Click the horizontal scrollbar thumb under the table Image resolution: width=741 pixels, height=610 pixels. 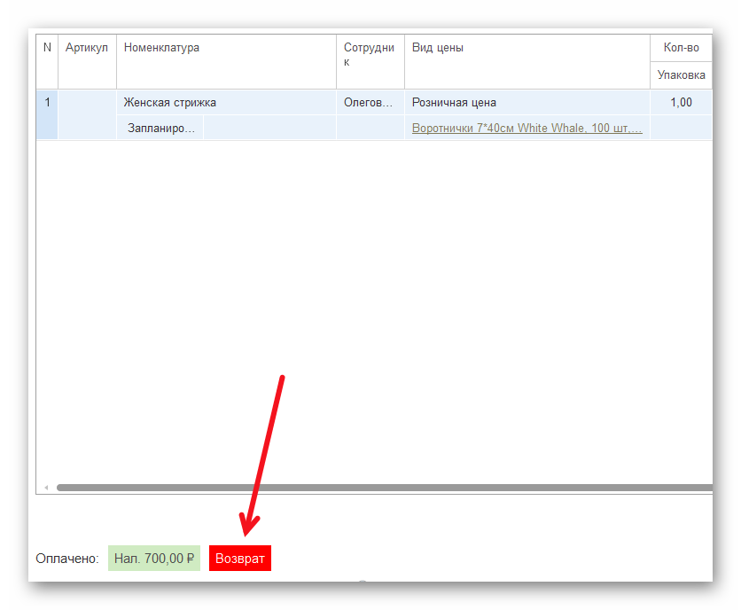pyautogui.click(x=381, y=488)
